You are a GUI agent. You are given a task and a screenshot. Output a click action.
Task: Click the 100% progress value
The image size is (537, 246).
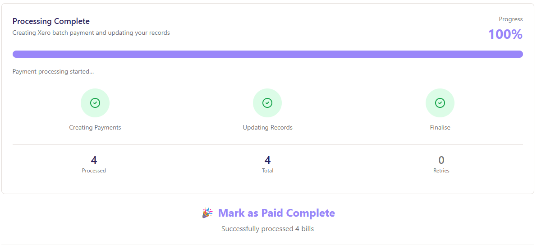(505, 34)
